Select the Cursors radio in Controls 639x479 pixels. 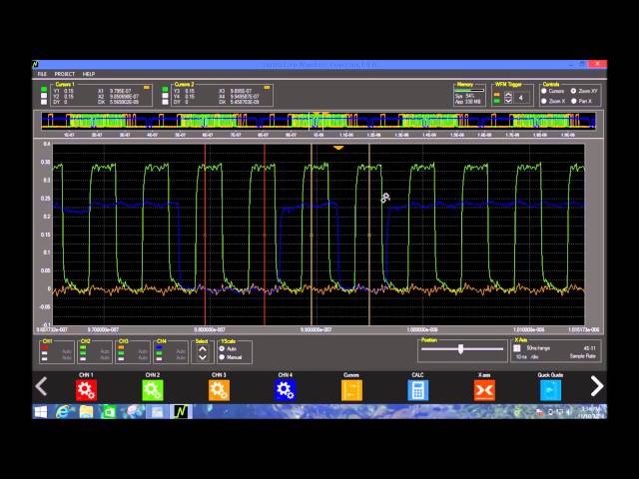(x=544, y=91)
